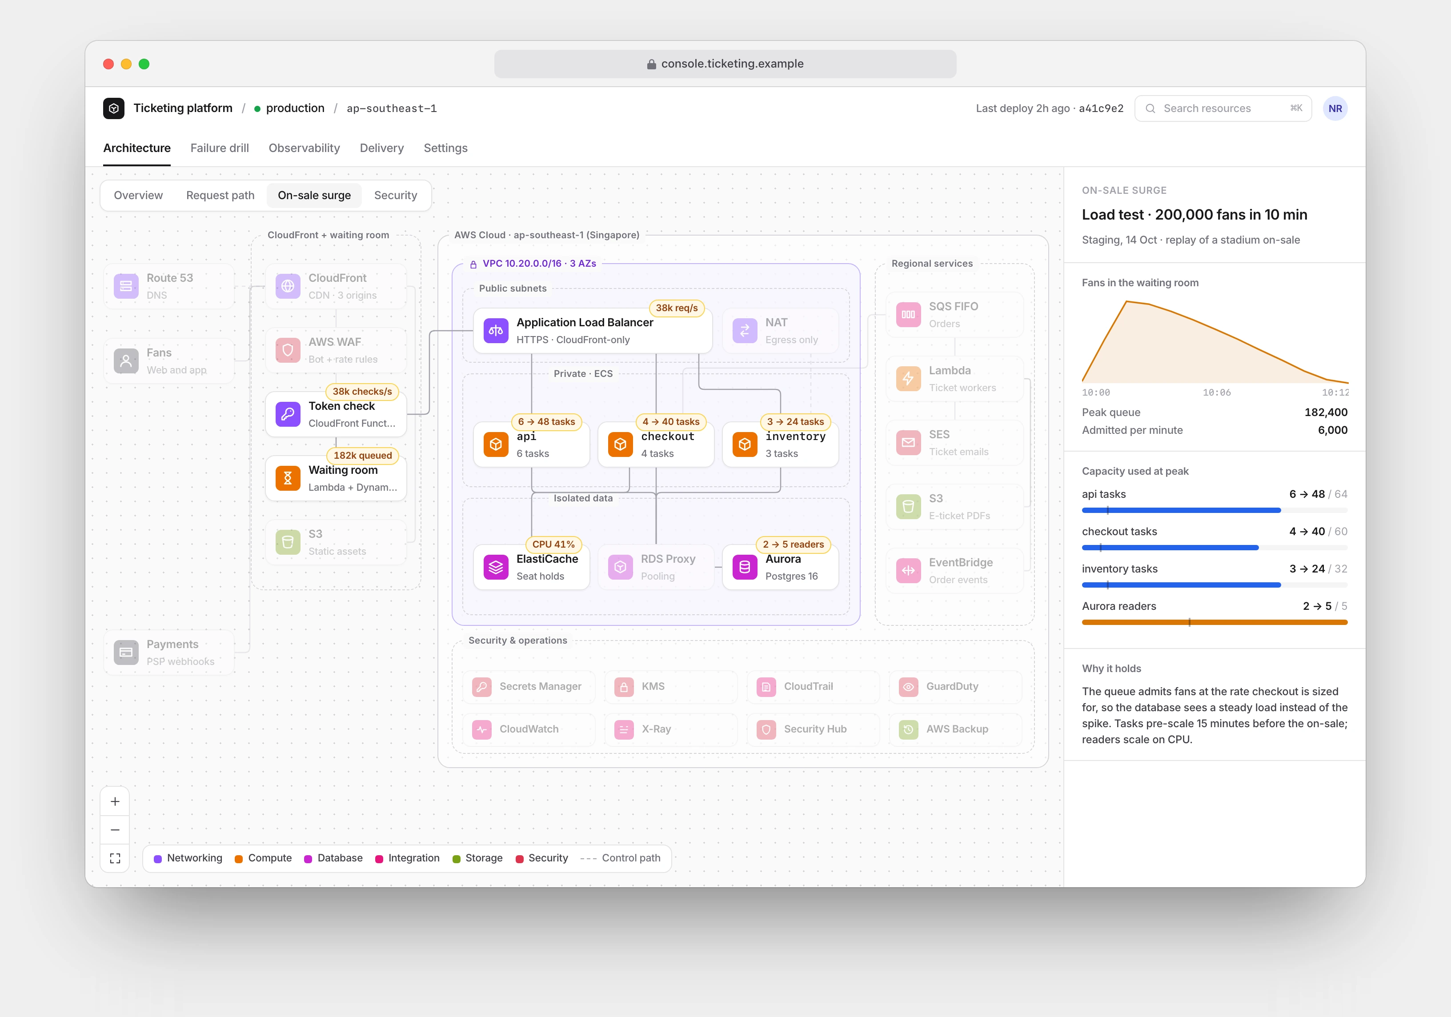Viewport: 1451px width, 1017px height.
Task: Click the Token check key icon
Action: (288, 414)
